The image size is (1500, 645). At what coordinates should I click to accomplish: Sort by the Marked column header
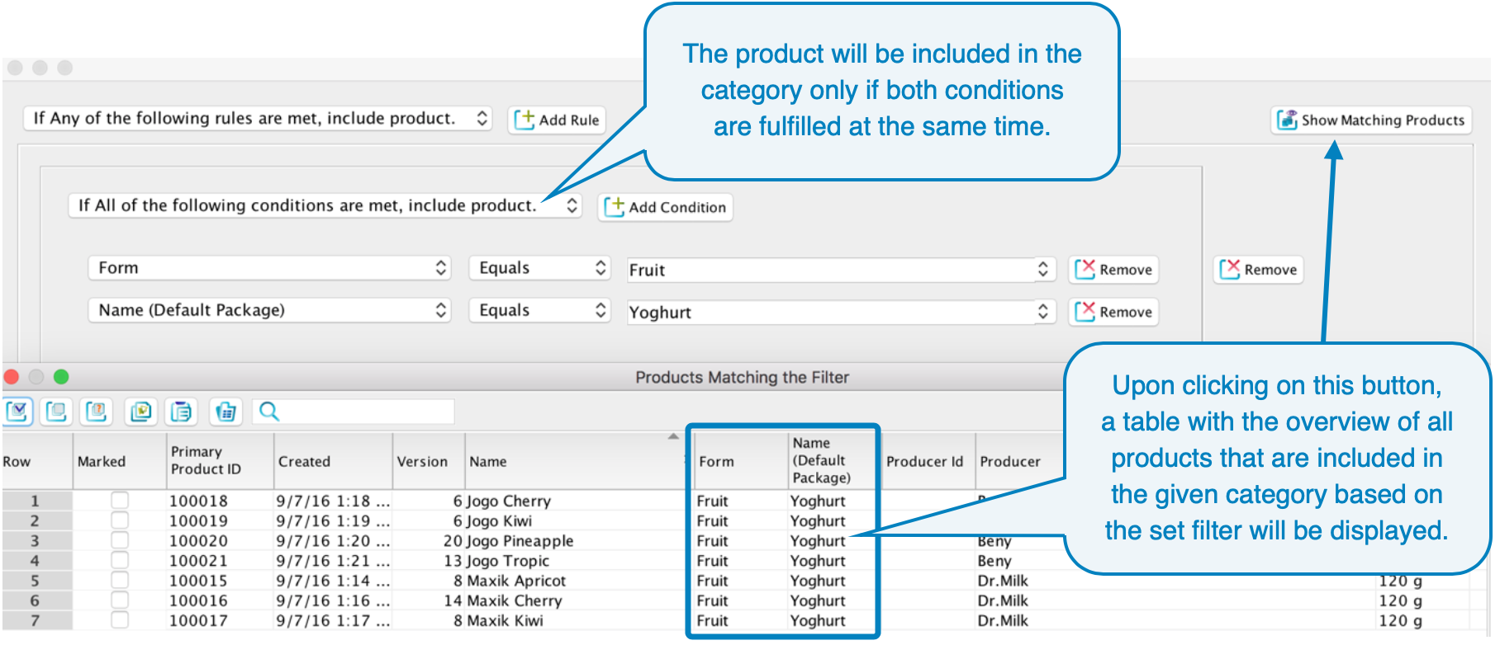tap(120, 461)
